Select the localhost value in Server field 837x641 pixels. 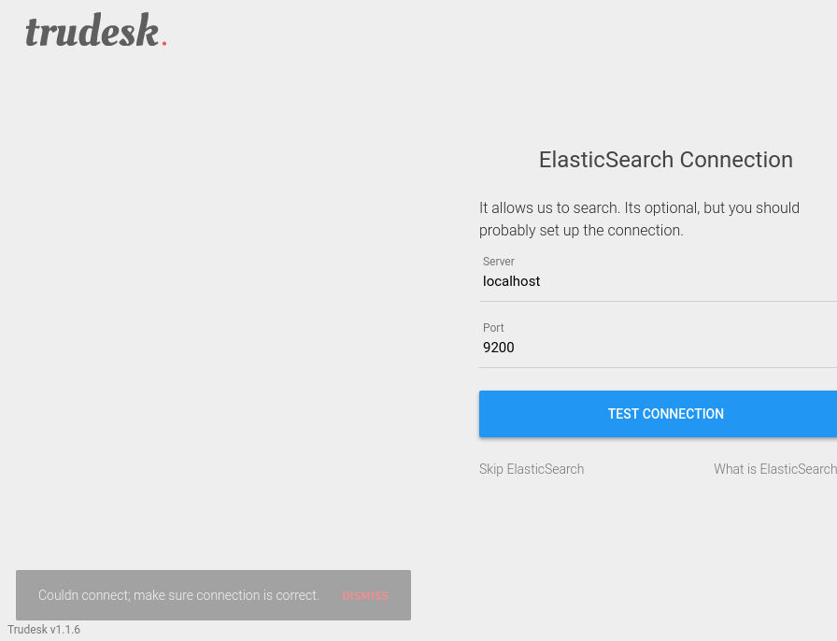(x=511, y=281)
